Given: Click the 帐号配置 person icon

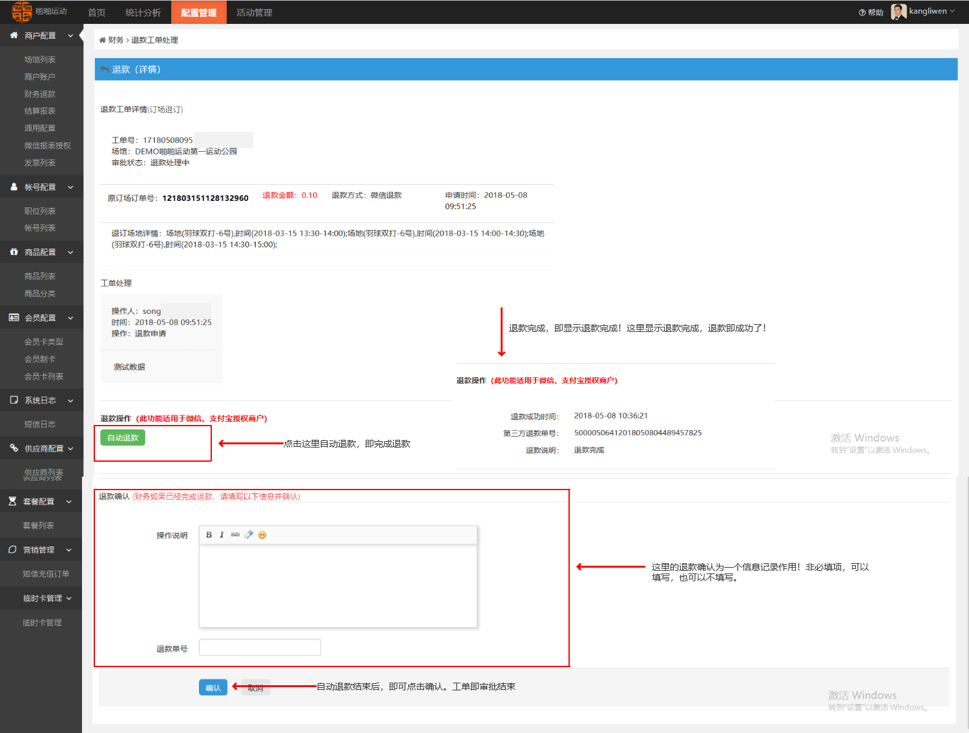Looking at the screenshot, I should pyautogui.click(x=14, y=187).
